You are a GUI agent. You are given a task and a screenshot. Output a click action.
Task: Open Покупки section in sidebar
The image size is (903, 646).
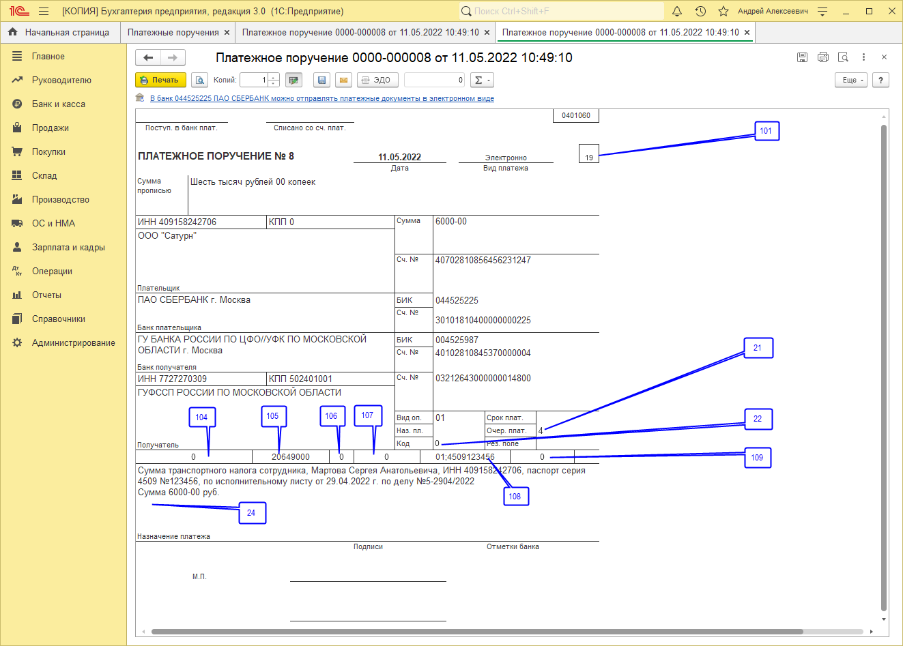point(63,151)
